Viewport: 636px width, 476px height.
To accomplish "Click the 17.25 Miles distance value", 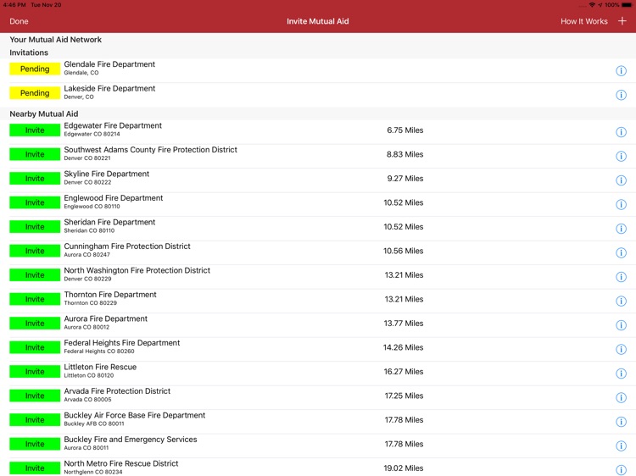I will (404, 396).
